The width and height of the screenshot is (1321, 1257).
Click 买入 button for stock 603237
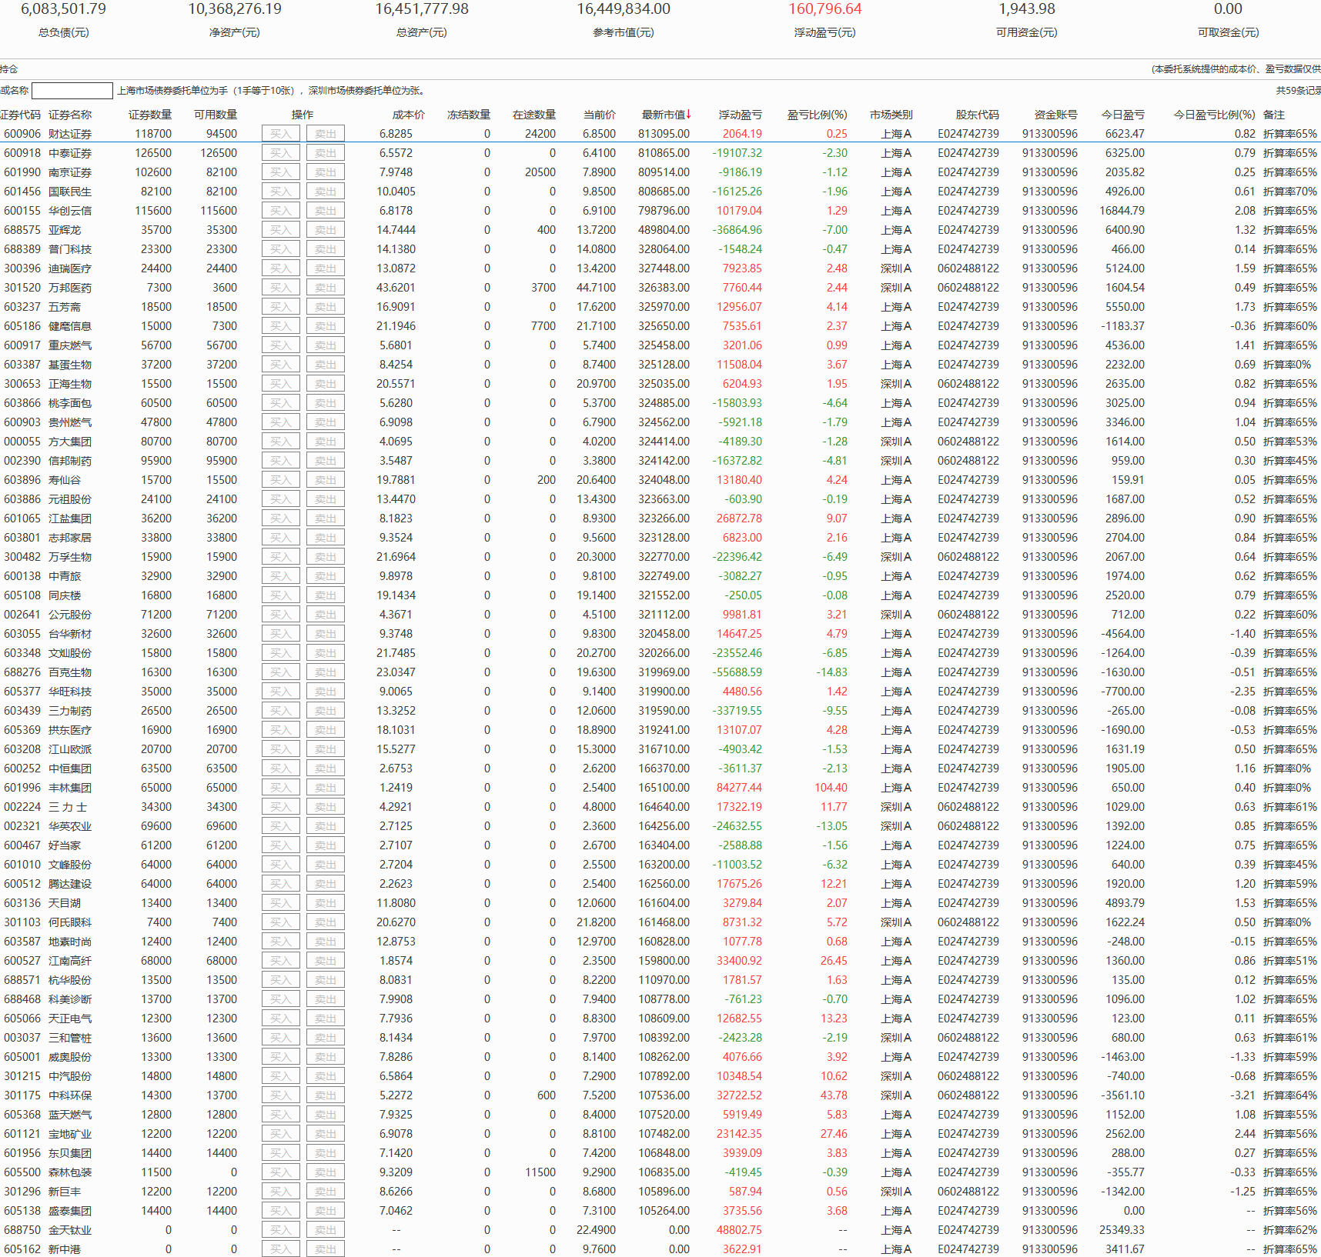click(281, 307)
